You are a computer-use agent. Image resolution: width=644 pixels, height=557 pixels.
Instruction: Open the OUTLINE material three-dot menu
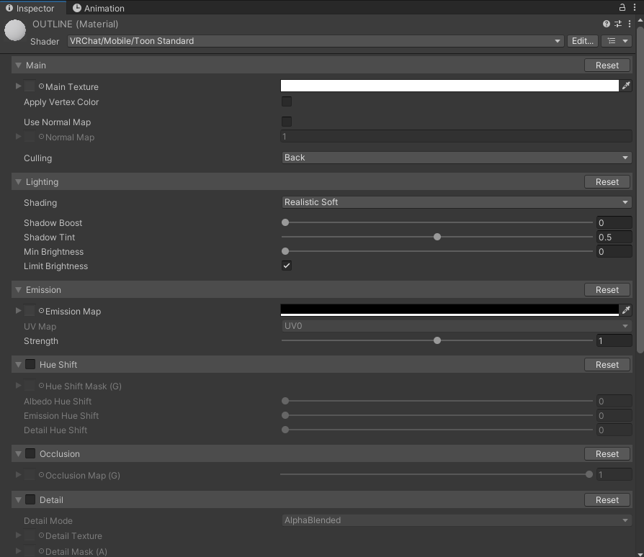628,24
